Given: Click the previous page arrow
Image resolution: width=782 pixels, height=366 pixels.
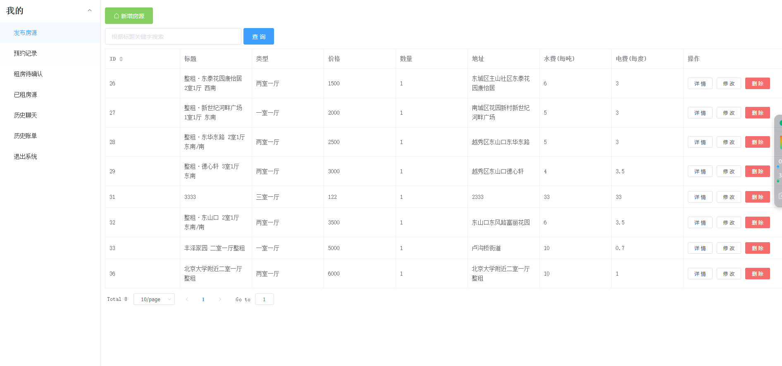Looking at the screenshot, I should (187, 299).
